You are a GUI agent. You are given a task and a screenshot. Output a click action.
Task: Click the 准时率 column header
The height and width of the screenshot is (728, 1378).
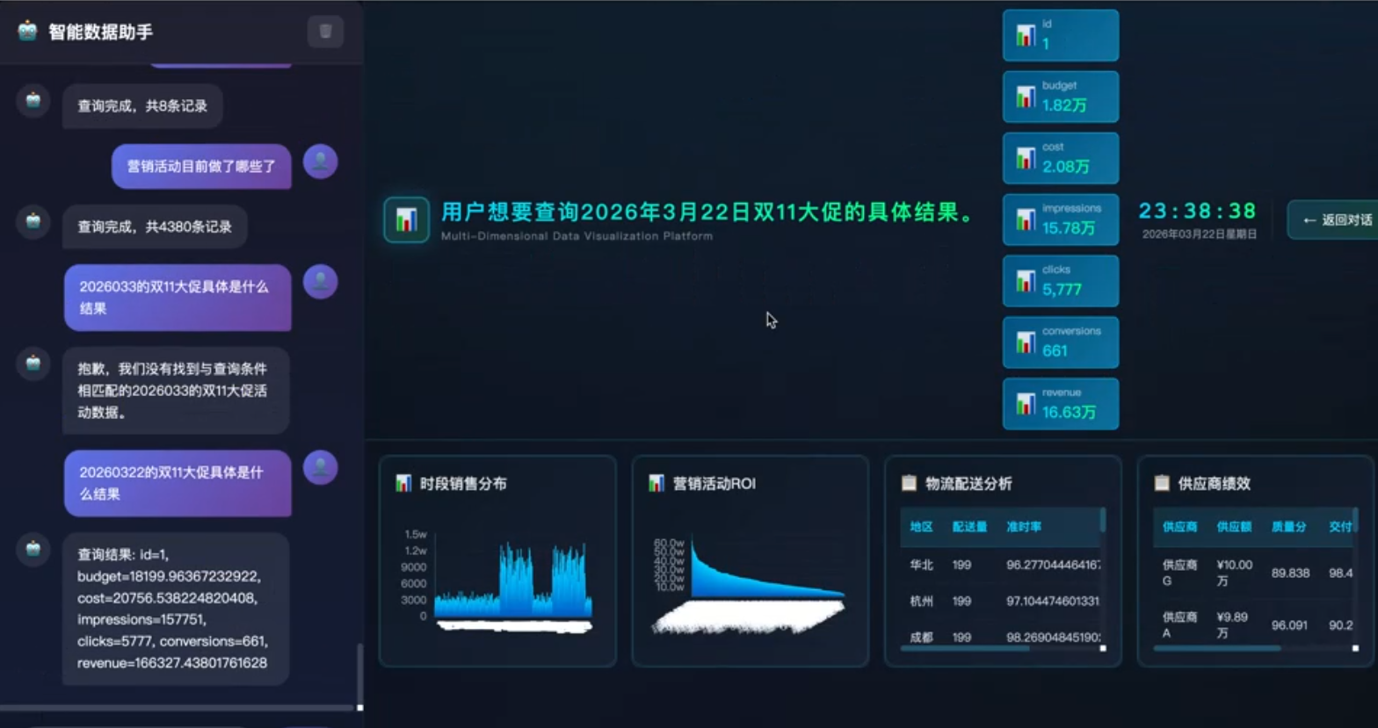(1024, 527)
